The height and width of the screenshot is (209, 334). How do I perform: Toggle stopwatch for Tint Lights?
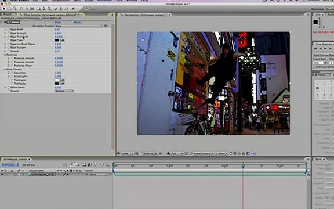point(12,80)
